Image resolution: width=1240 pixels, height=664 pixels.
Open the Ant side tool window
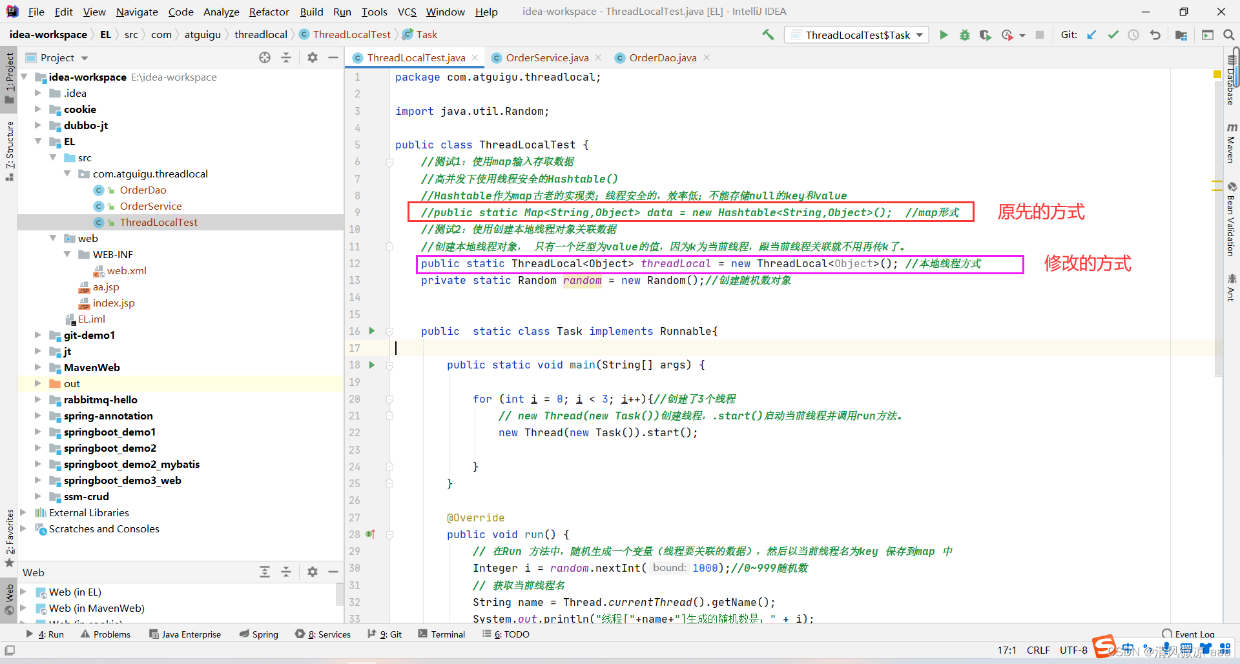click(1232, 287)
